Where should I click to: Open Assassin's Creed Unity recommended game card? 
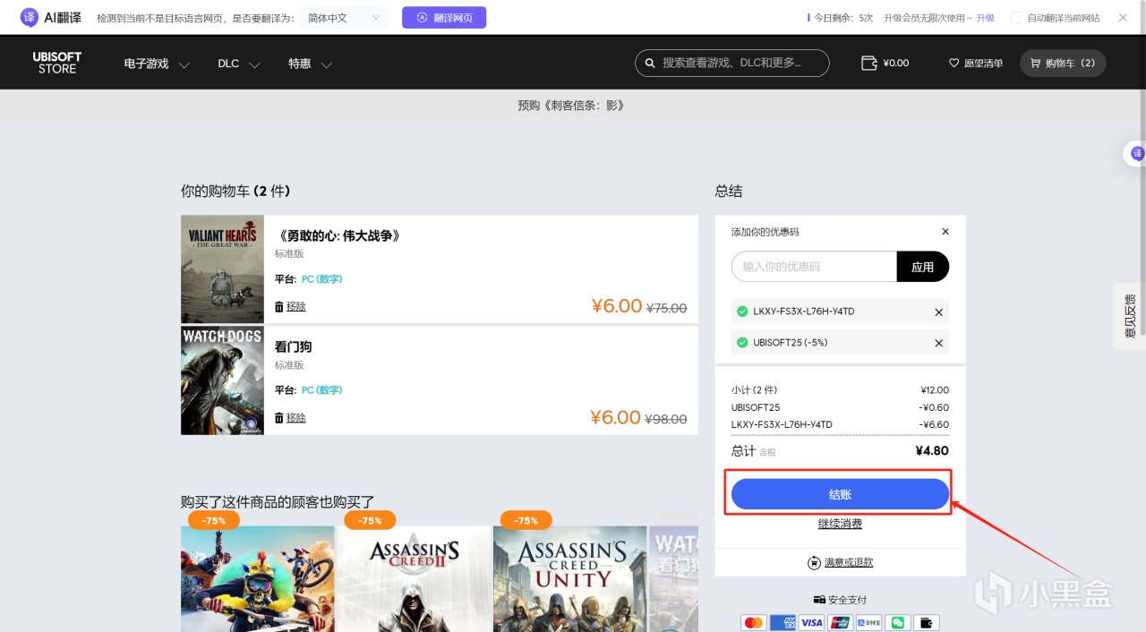point(570,578)
